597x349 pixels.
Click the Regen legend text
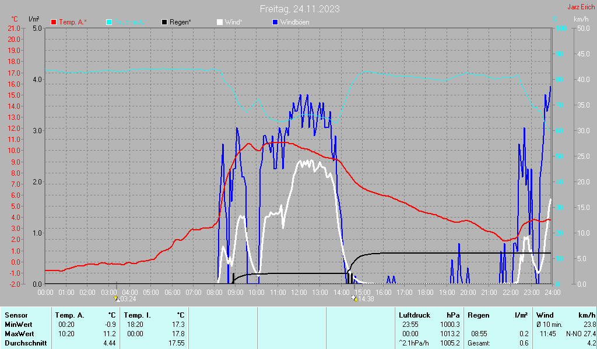(x=180, y=22)
